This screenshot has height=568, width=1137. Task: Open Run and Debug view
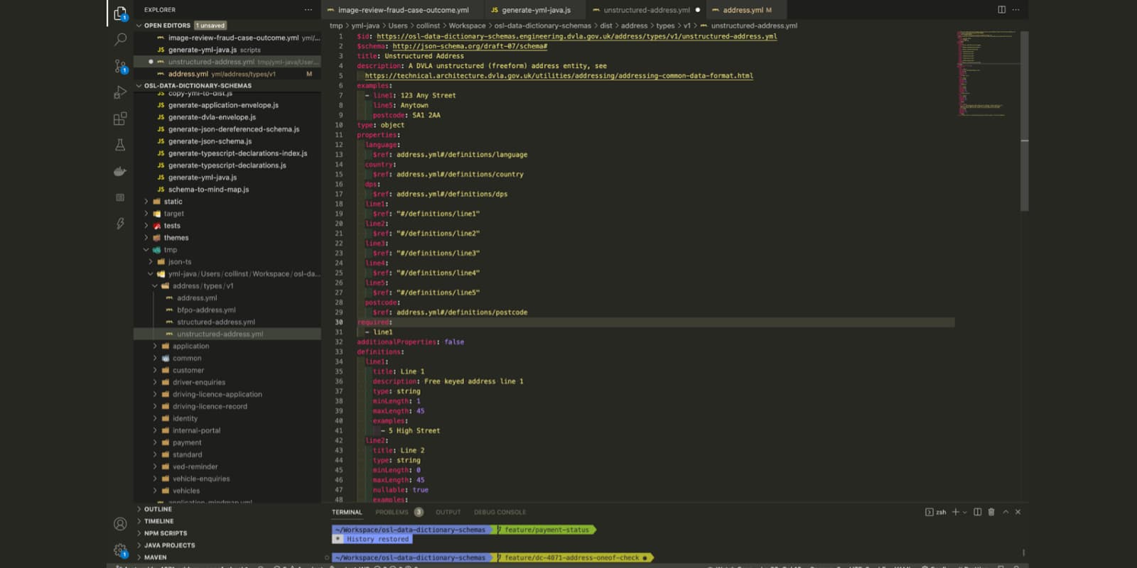click(x=120, y=92)
